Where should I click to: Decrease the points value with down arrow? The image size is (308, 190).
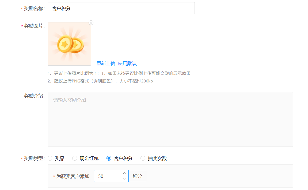click(124, 179)
